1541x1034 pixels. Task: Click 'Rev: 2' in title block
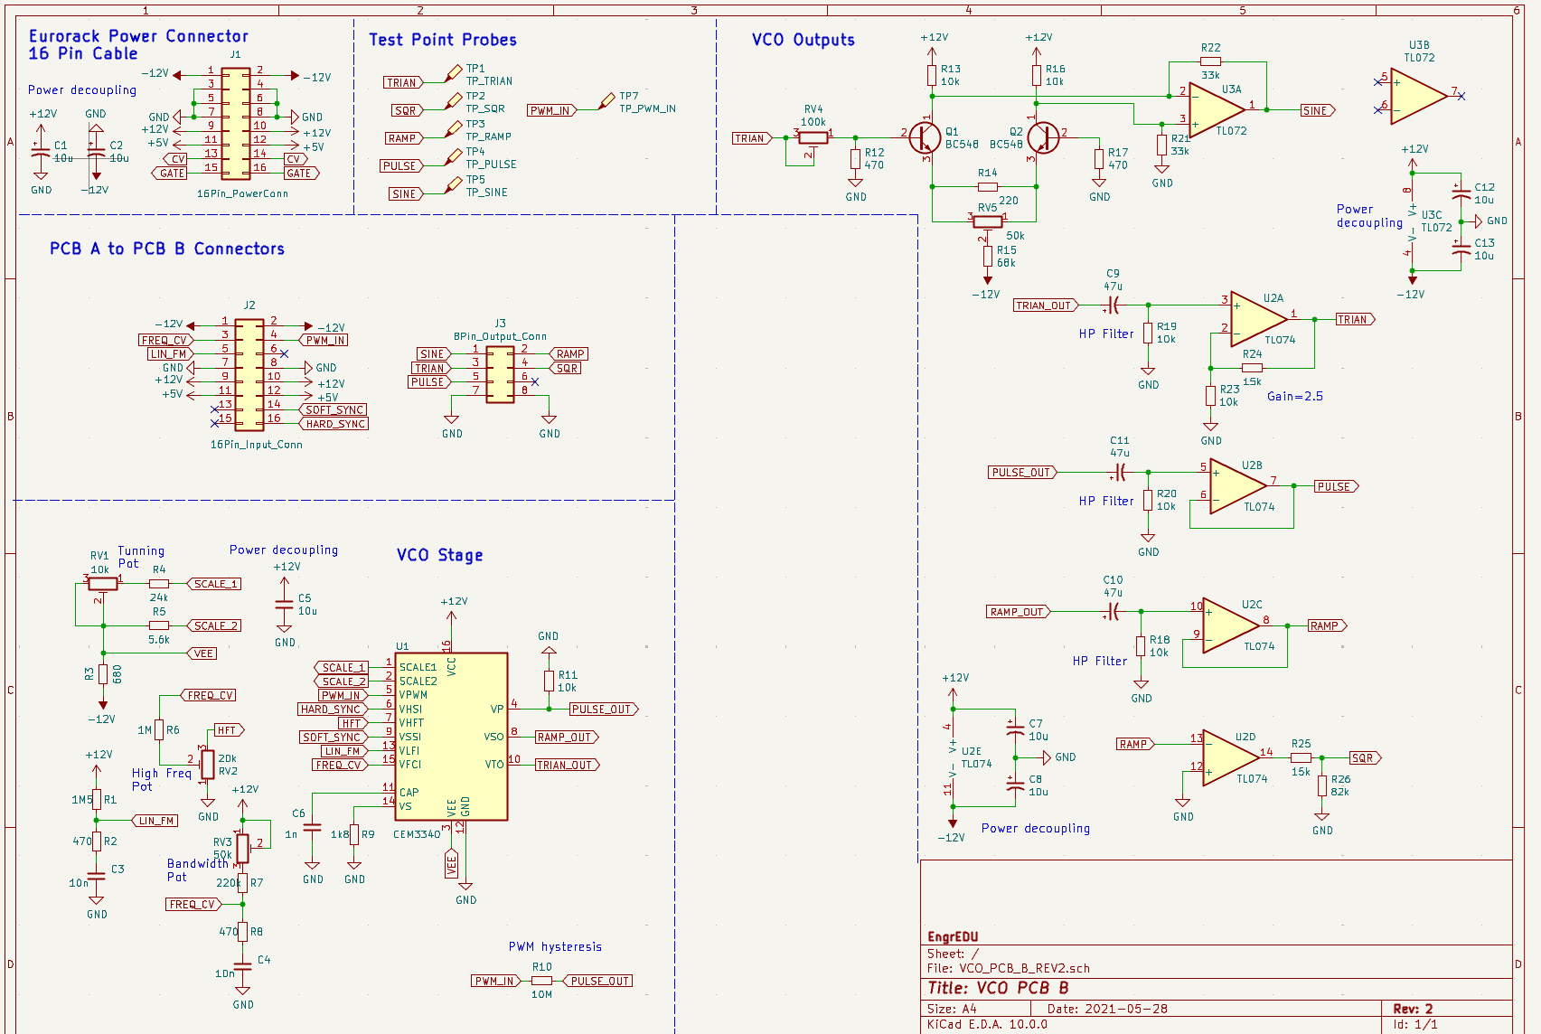click(x=1413, y=1009)
